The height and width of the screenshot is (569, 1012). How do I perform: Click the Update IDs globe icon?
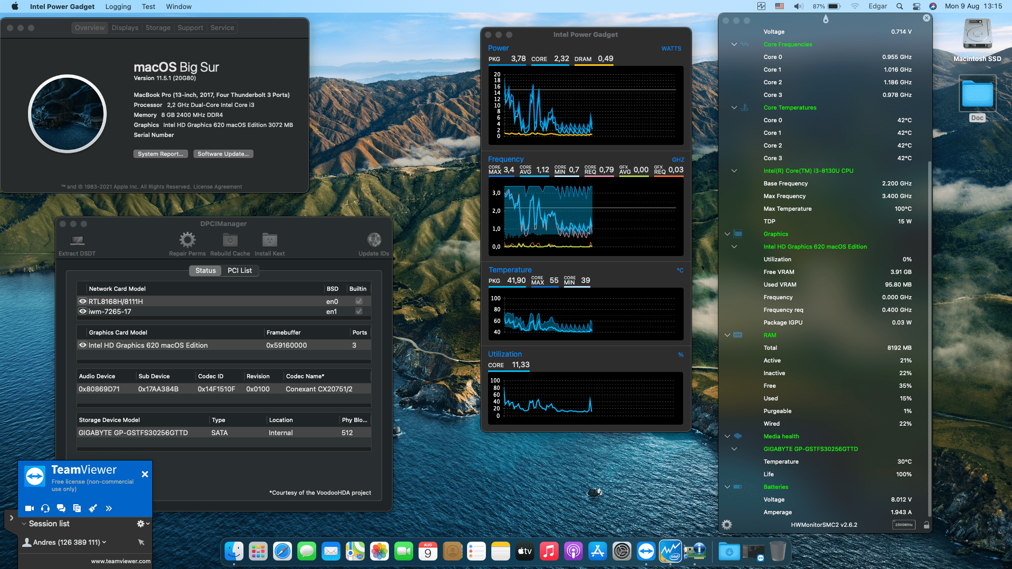[374, 240]
